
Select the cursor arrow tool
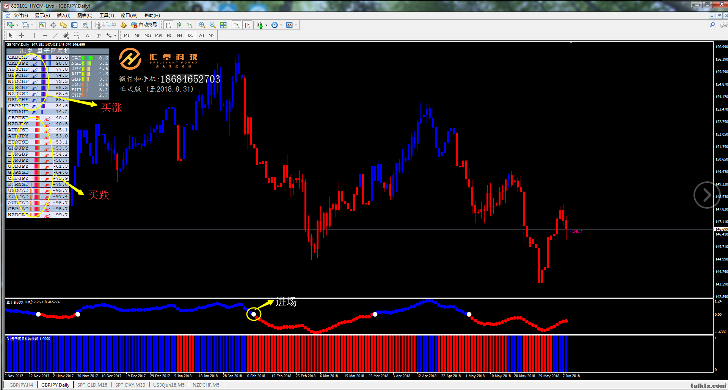point(11,35)
